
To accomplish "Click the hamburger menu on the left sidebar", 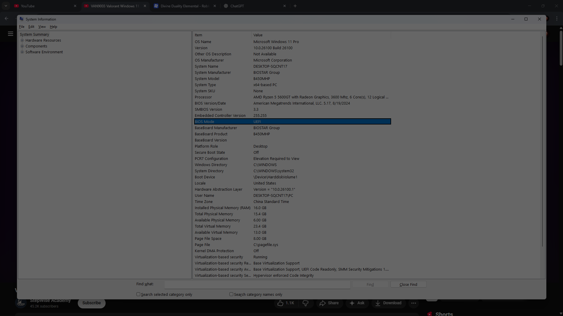I will click(11, 33).
